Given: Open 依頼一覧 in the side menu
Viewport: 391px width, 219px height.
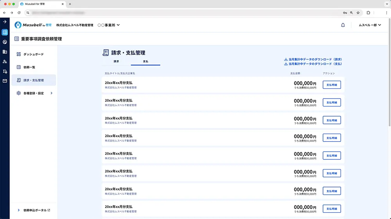Looking at the screenshot, I should pyautogui.click(x=29, y=67).
